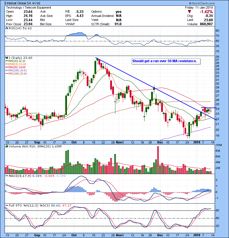Select the MA(100) 25.68 legend entry
Screen dimensions: 229x238
coord(16,74)
